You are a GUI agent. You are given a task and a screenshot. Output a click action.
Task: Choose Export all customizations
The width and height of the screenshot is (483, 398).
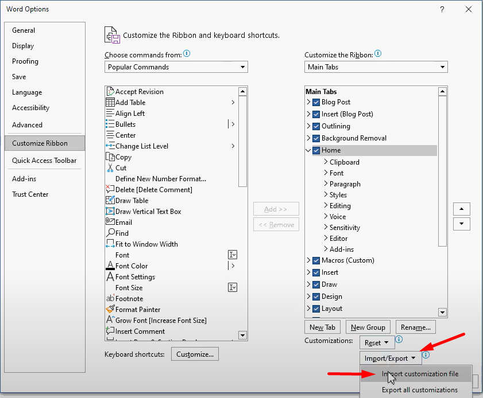[x=416, y=390]
